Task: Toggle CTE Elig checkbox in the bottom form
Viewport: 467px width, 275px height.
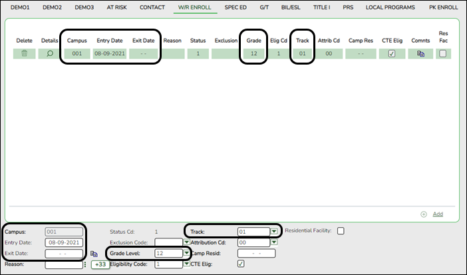Action: coord(241,264)
